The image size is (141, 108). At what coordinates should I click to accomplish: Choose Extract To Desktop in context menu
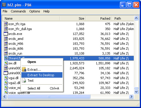pyautogui.click(x=42, y=75)
